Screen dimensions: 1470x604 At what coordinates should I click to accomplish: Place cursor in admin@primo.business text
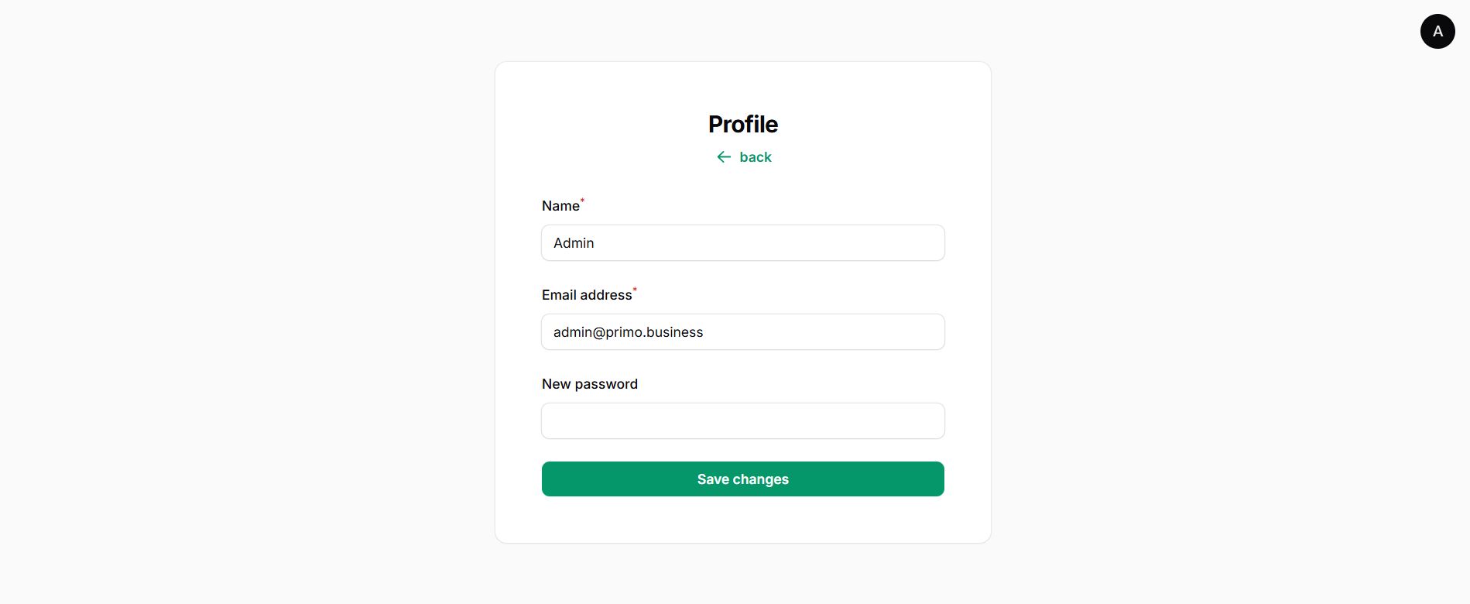pyautogui.click(x=629, y=332)
